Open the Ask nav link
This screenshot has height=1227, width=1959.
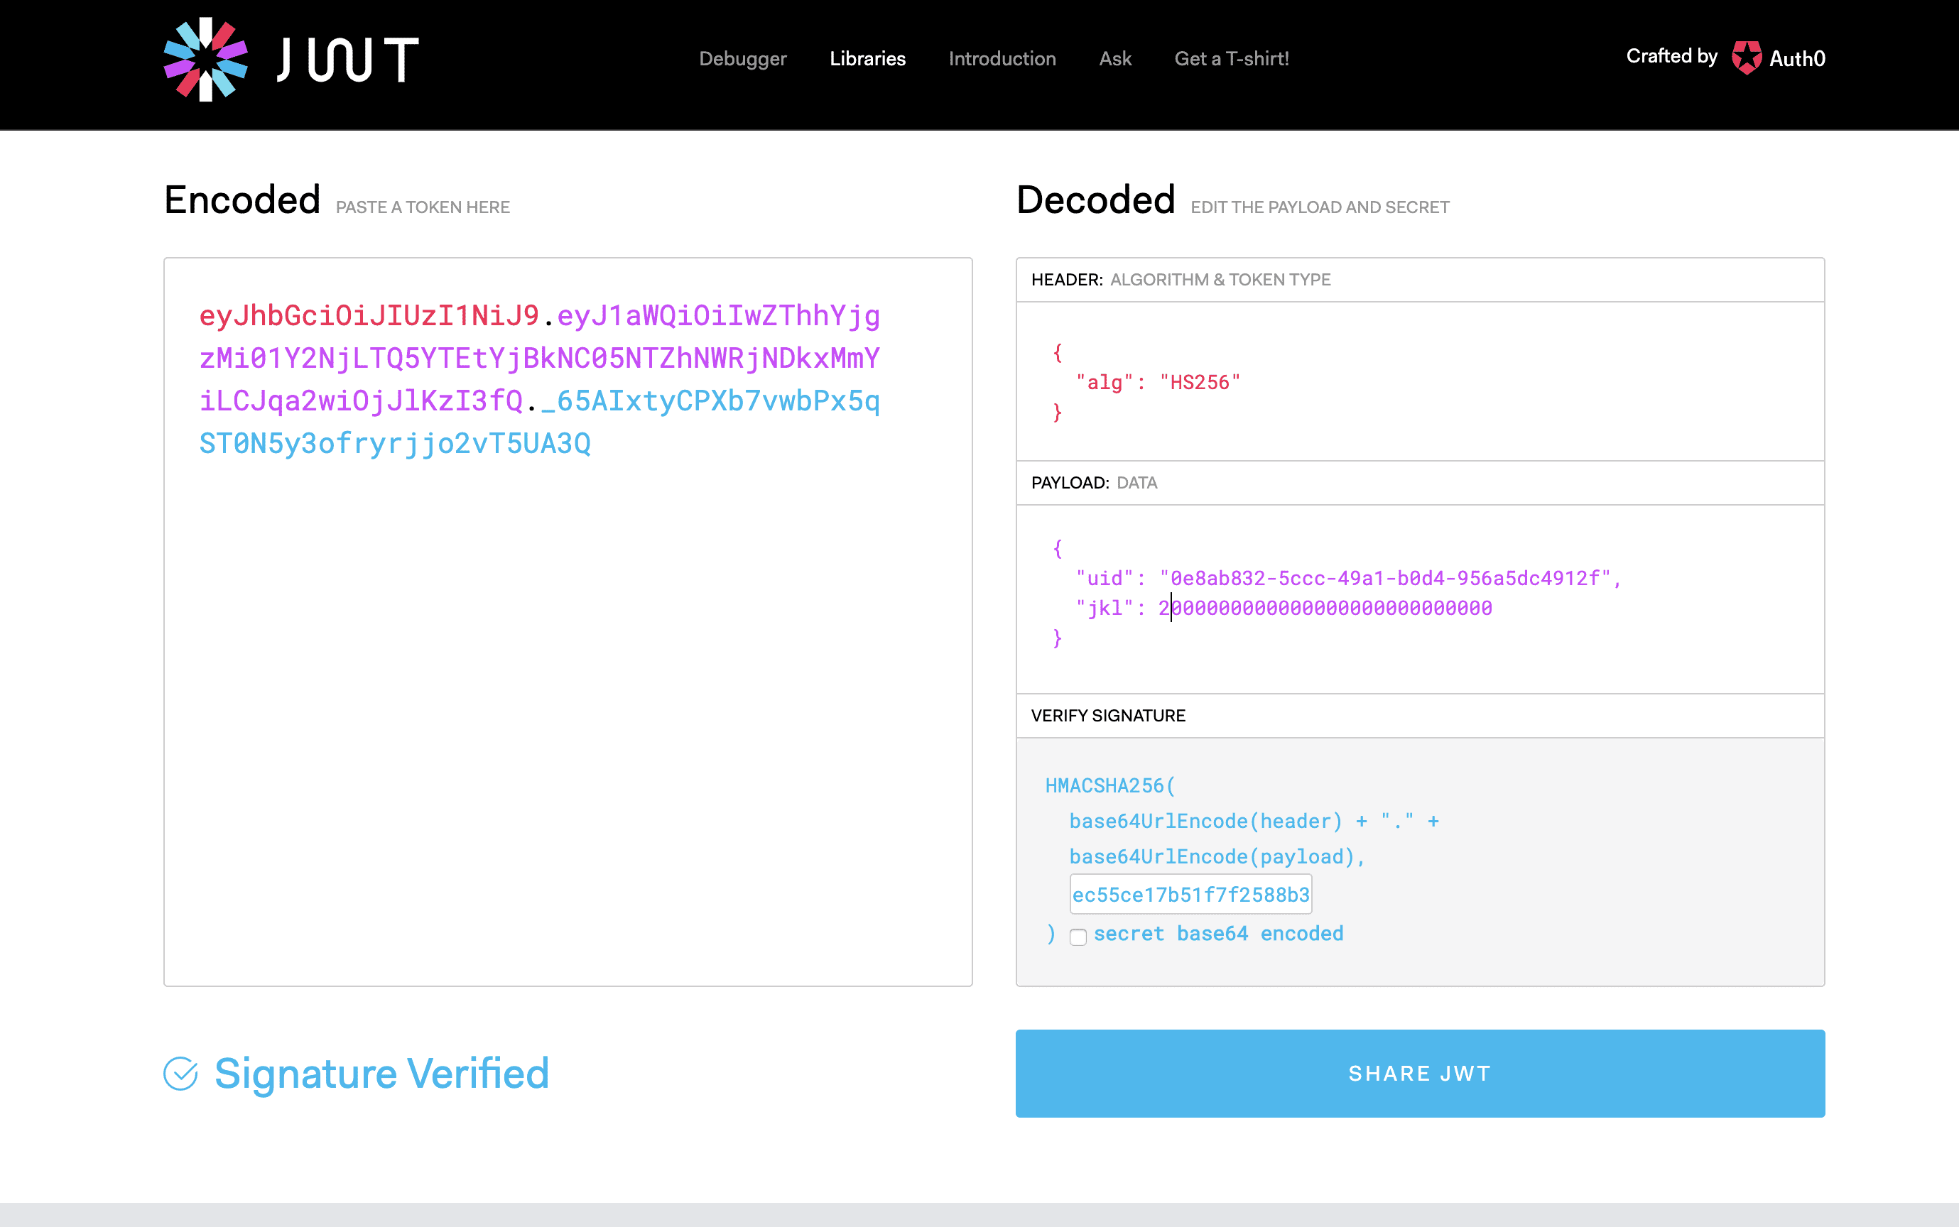(1114, 58)
